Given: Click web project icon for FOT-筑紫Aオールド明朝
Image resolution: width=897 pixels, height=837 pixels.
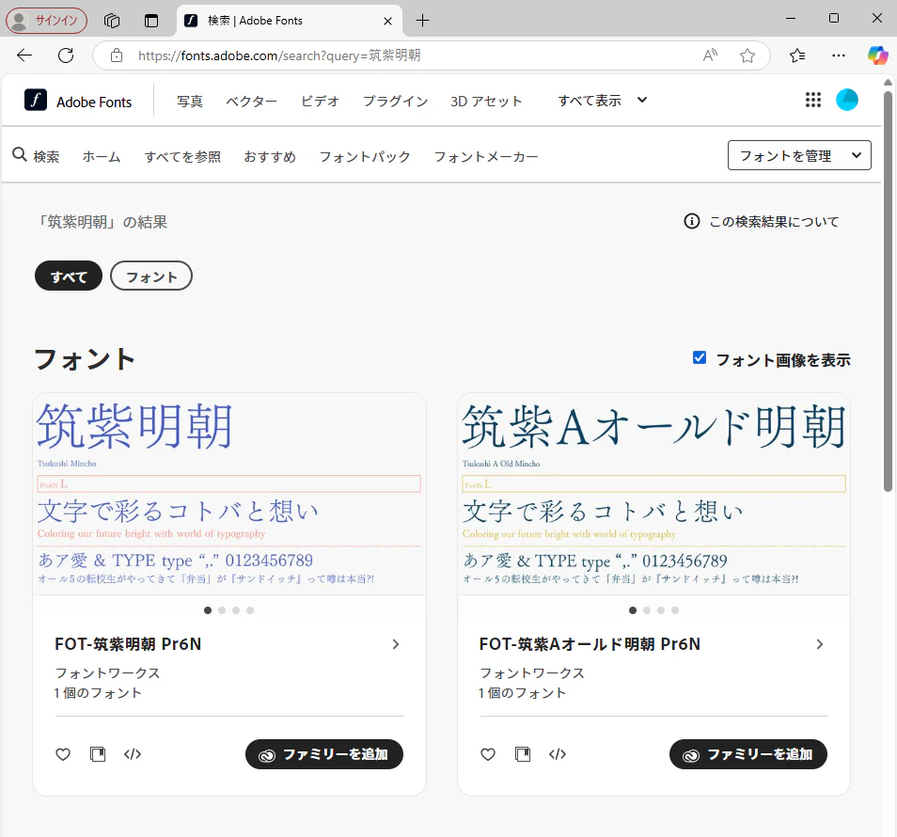Looking at the screenshot, I should pyautogui.click(x=523, y=754).
